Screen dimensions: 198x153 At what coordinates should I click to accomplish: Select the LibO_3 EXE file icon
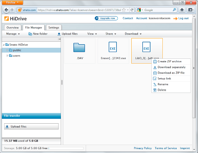pyautogui.click(x=146, y=47)
